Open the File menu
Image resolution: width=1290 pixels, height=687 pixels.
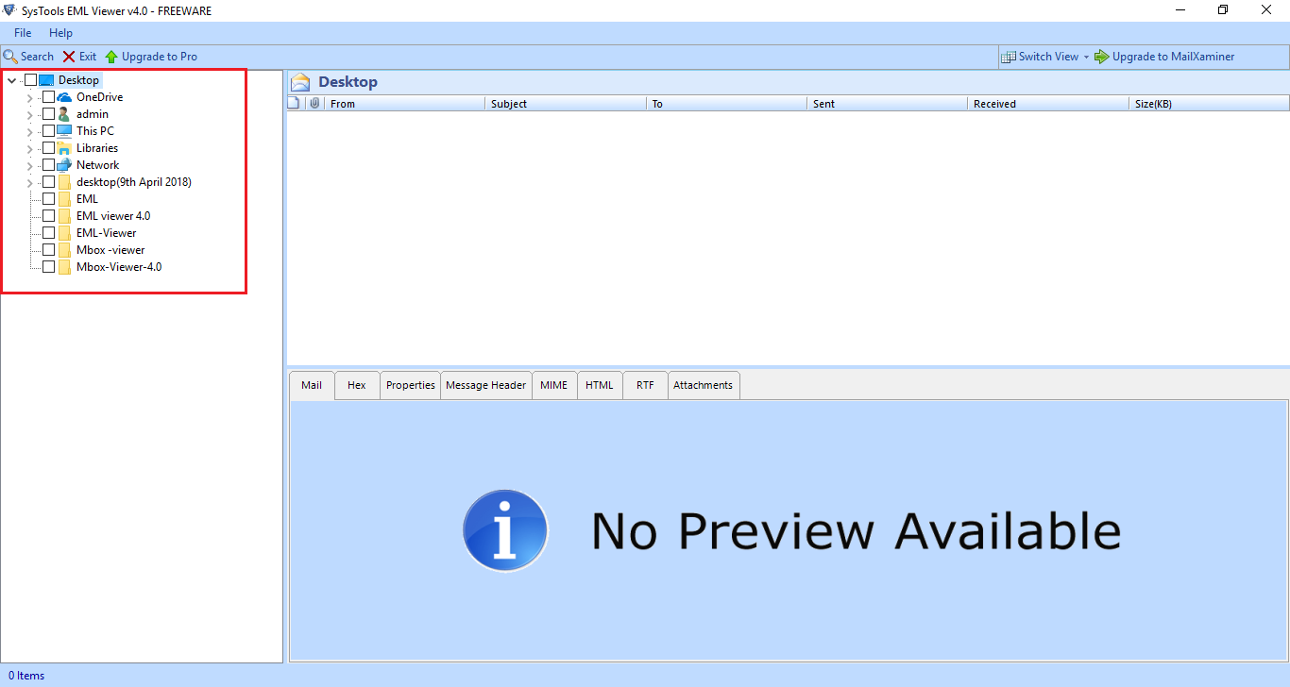pyautogui.click(x=23, y=33)
